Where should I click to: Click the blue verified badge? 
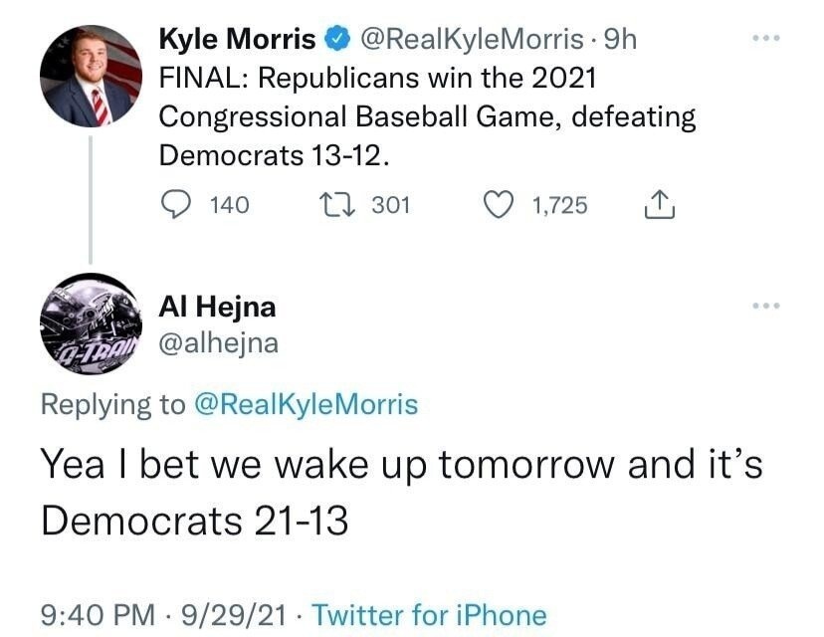coord(337,40)
